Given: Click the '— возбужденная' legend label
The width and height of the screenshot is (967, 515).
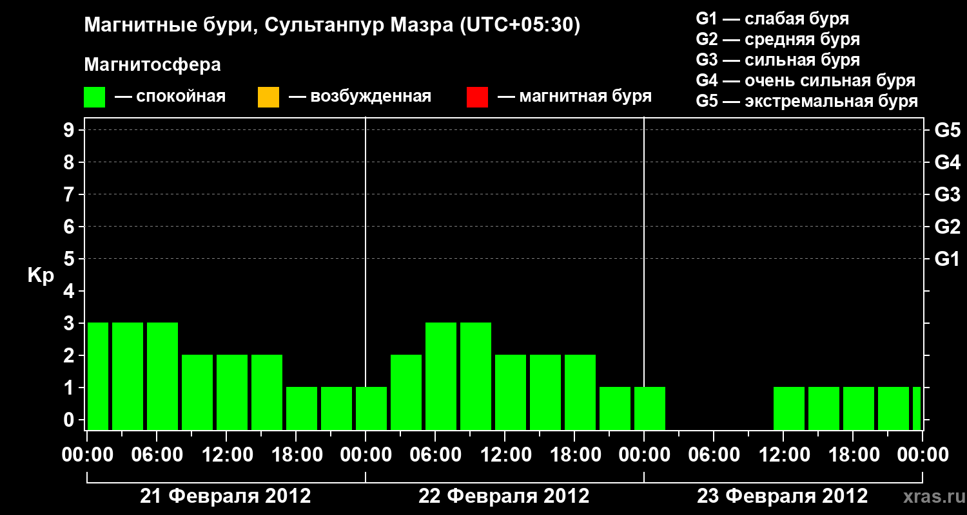Looking at the screenshot, I should [x=360, y=97].
